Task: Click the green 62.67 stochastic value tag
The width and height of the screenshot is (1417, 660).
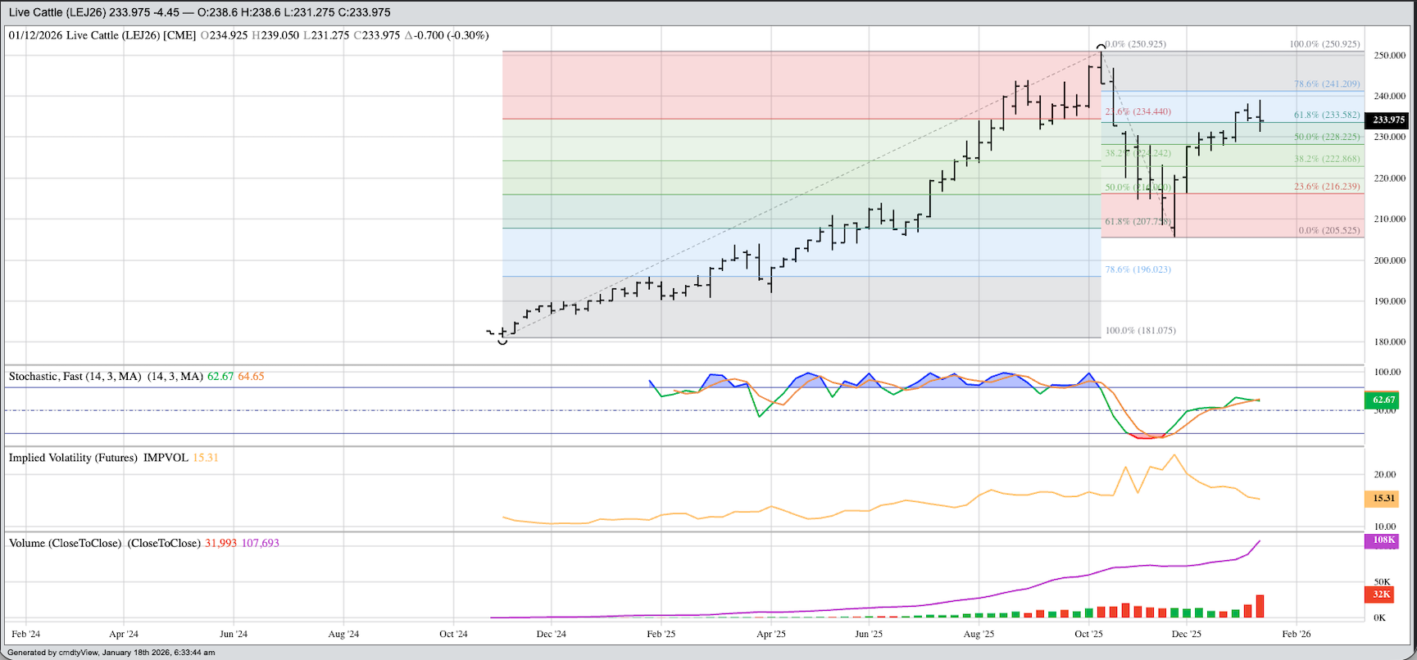Action: tap(1383, 400)
